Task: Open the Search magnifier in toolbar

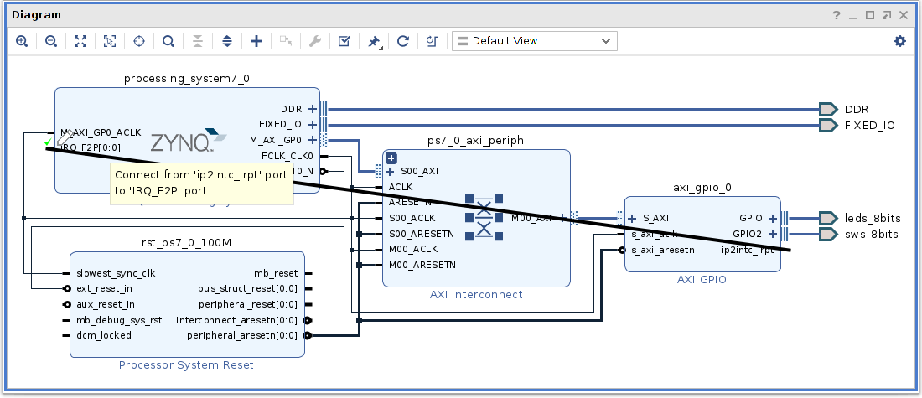Action: coord(168,41)
